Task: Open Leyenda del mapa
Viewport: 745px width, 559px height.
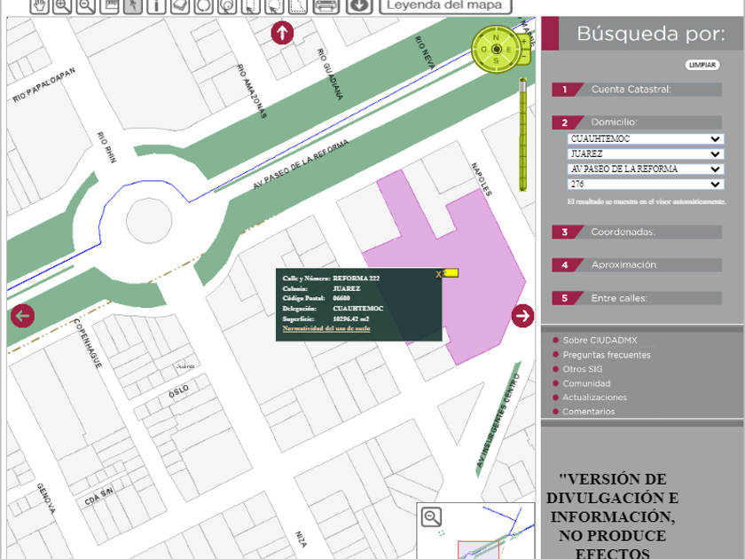Action: pyautogui.click(x=445, y=5)
